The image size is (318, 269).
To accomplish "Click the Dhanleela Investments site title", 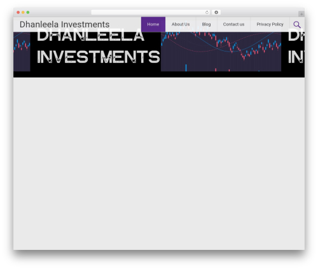I will pos(65,24).
